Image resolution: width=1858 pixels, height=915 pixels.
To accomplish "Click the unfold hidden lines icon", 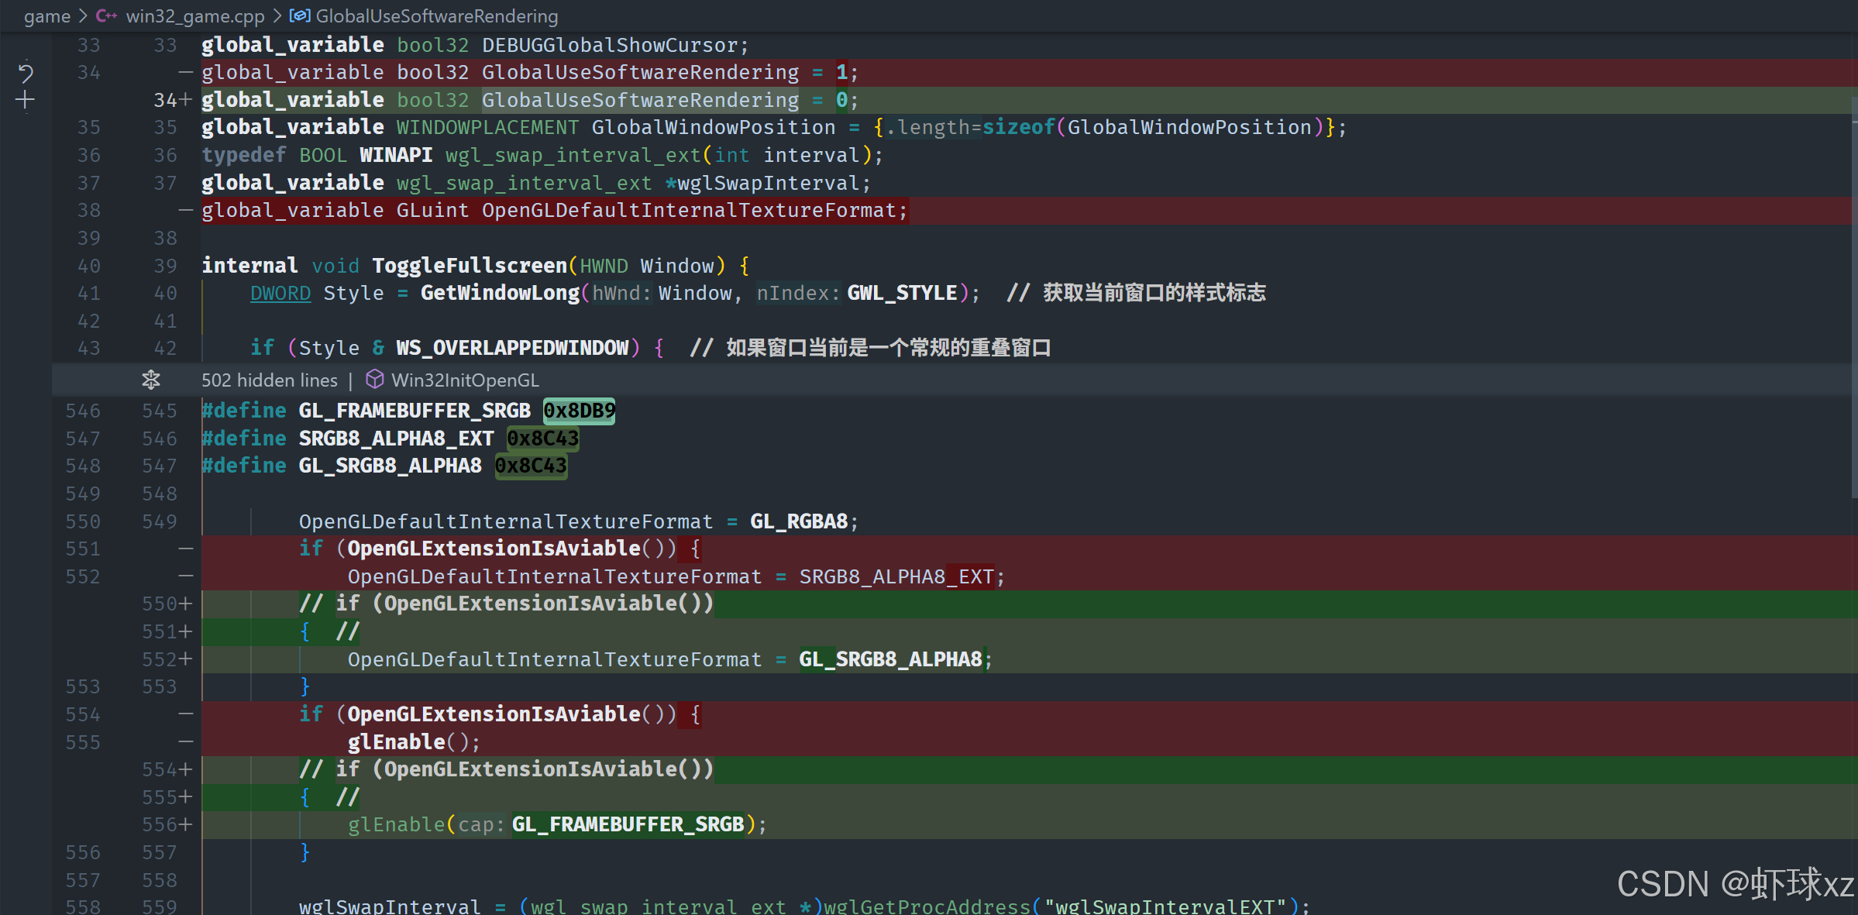I will pos(150,380).
